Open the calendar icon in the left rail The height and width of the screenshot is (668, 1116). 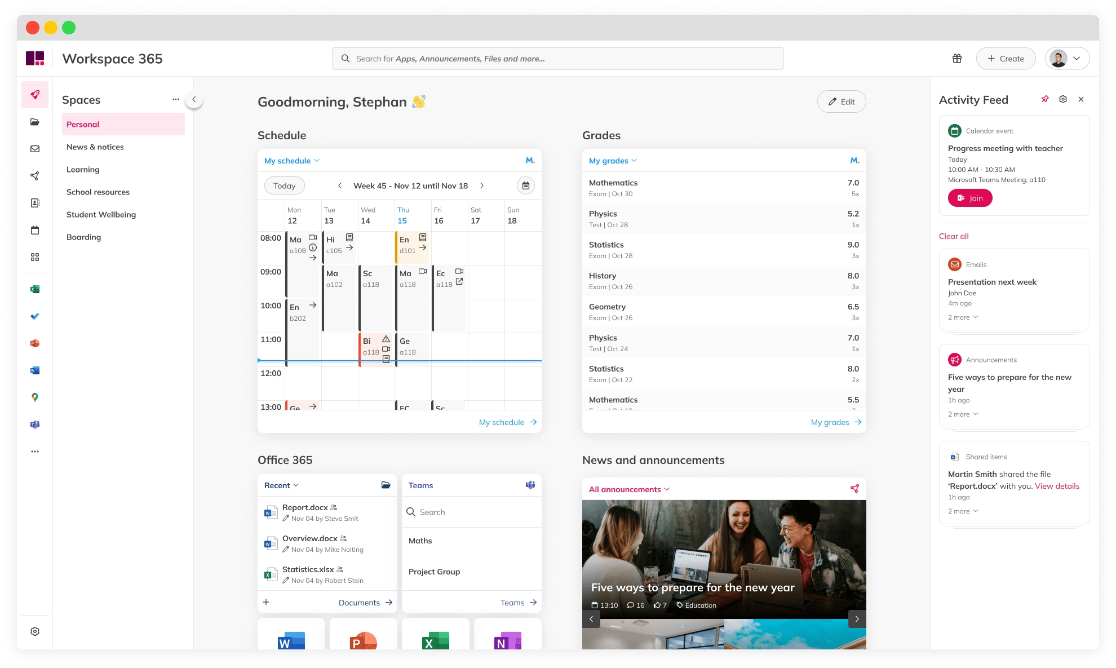pos(35,230)
